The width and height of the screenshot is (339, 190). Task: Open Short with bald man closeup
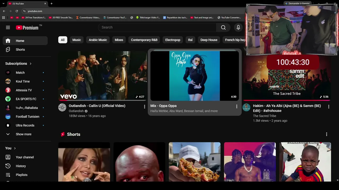139,162
